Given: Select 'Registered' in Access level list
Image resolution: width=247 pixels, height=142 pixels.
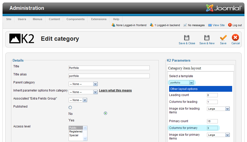Looking at the screenshot, I should point(76,131).
